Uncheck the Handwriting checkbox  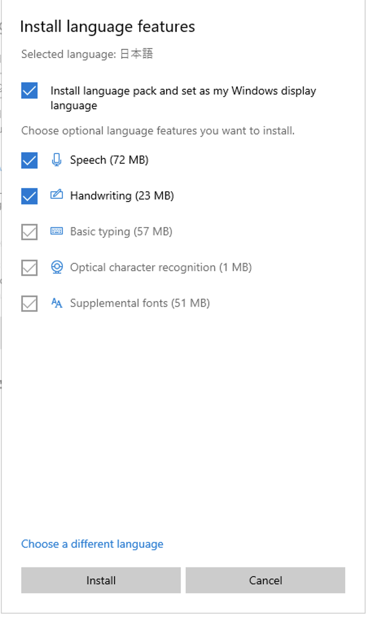coord(29,196)
